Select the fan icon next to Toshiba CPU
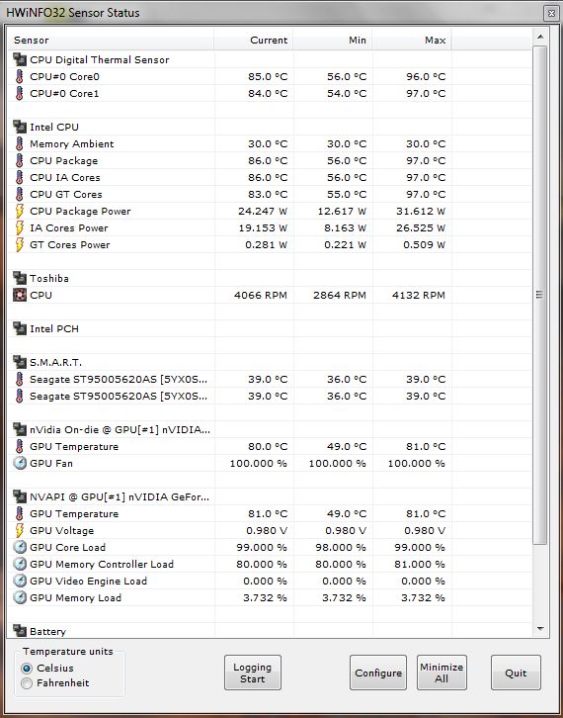 (19, 295)
